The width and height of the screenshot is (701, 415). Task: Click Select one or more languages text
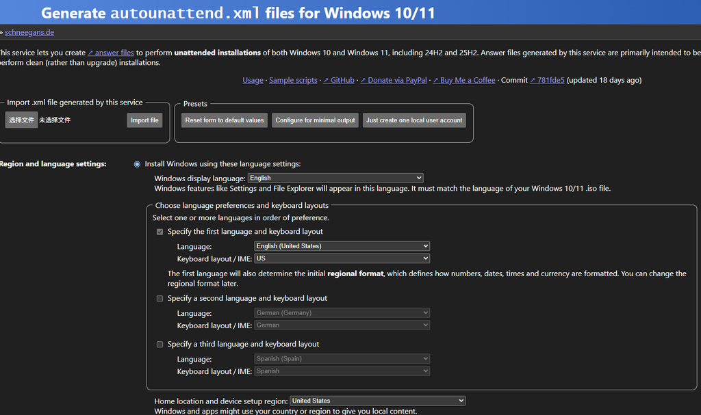(x=240, y=218)
